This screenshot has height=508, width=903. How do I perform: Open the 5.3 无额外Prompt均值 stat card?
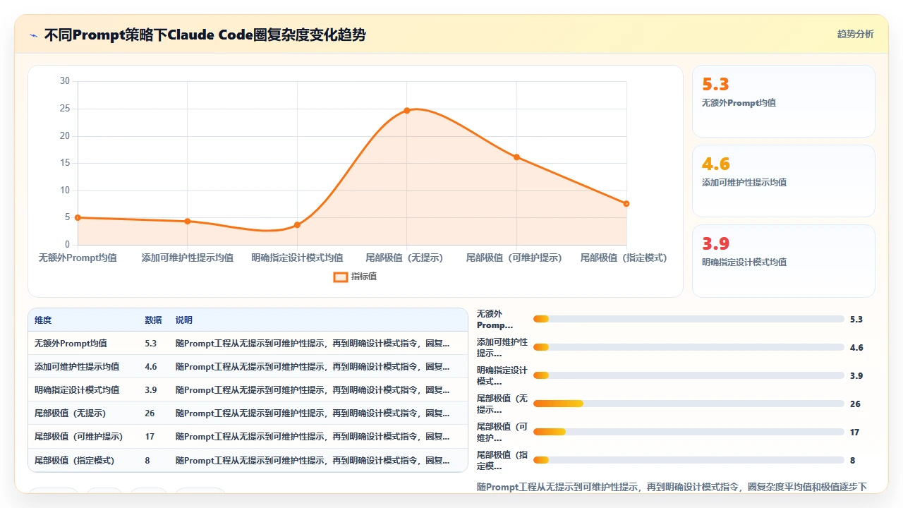click(784, 101)
